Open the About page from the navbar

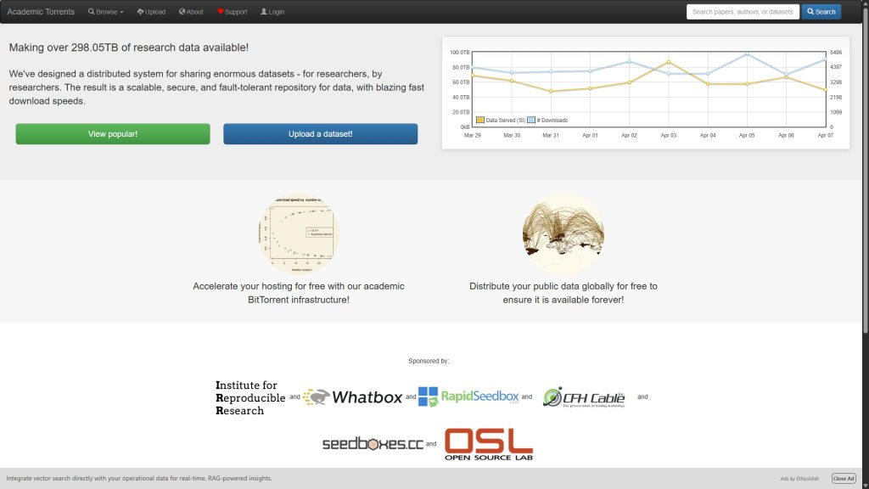pyautogui.click(x=191, y=11)
